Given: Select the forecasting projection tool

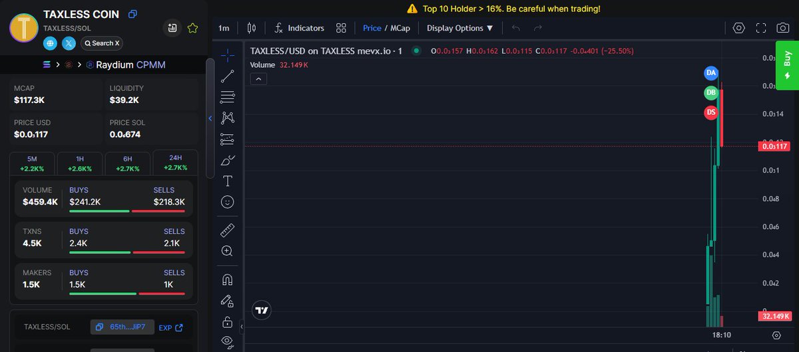Looking at the screenshot, I should tap(227, 139).
